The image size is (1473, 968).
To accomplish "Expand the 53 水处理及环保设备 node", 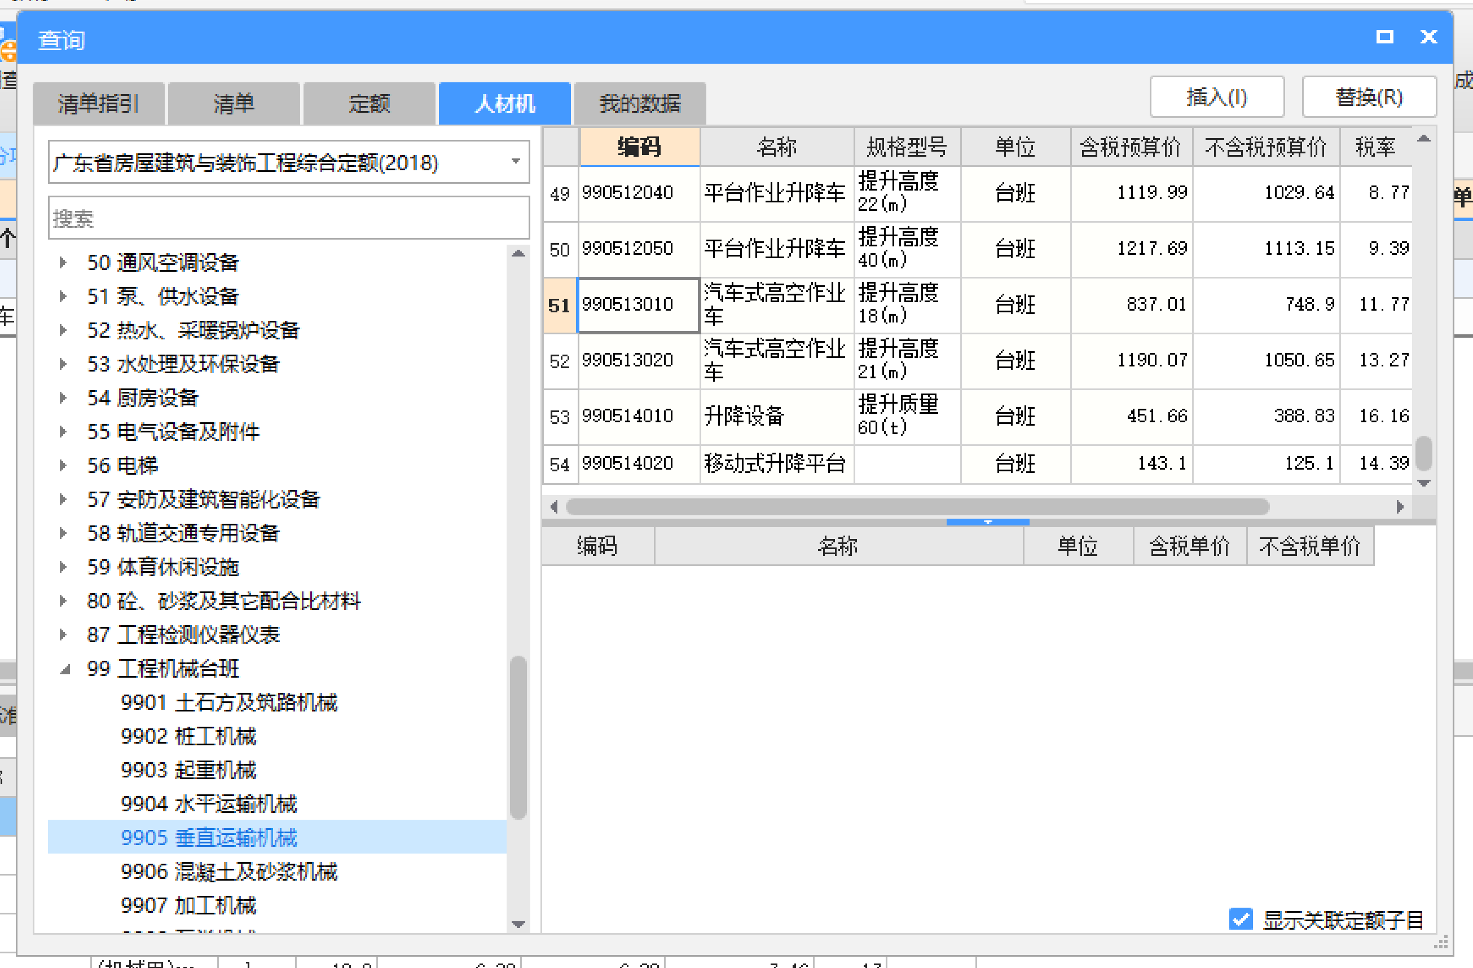I will (63, 364).
